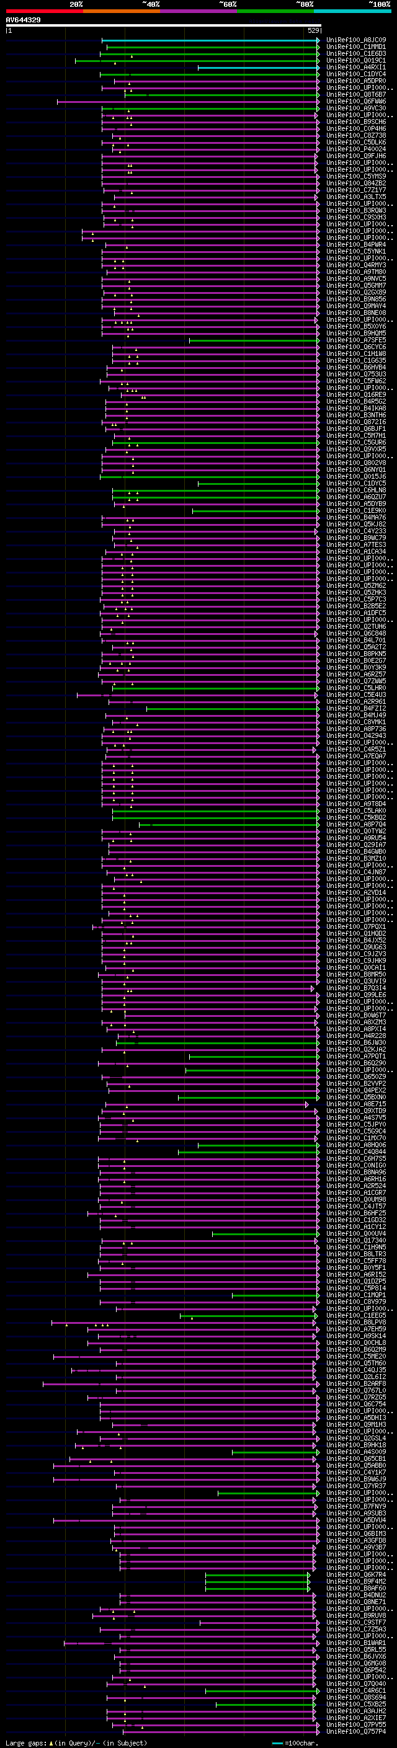Select the UniRef100_A5DPR0 label
The width and height of the screenshot is (397, 1748).
pyautogui.click(x=355, y=81)
